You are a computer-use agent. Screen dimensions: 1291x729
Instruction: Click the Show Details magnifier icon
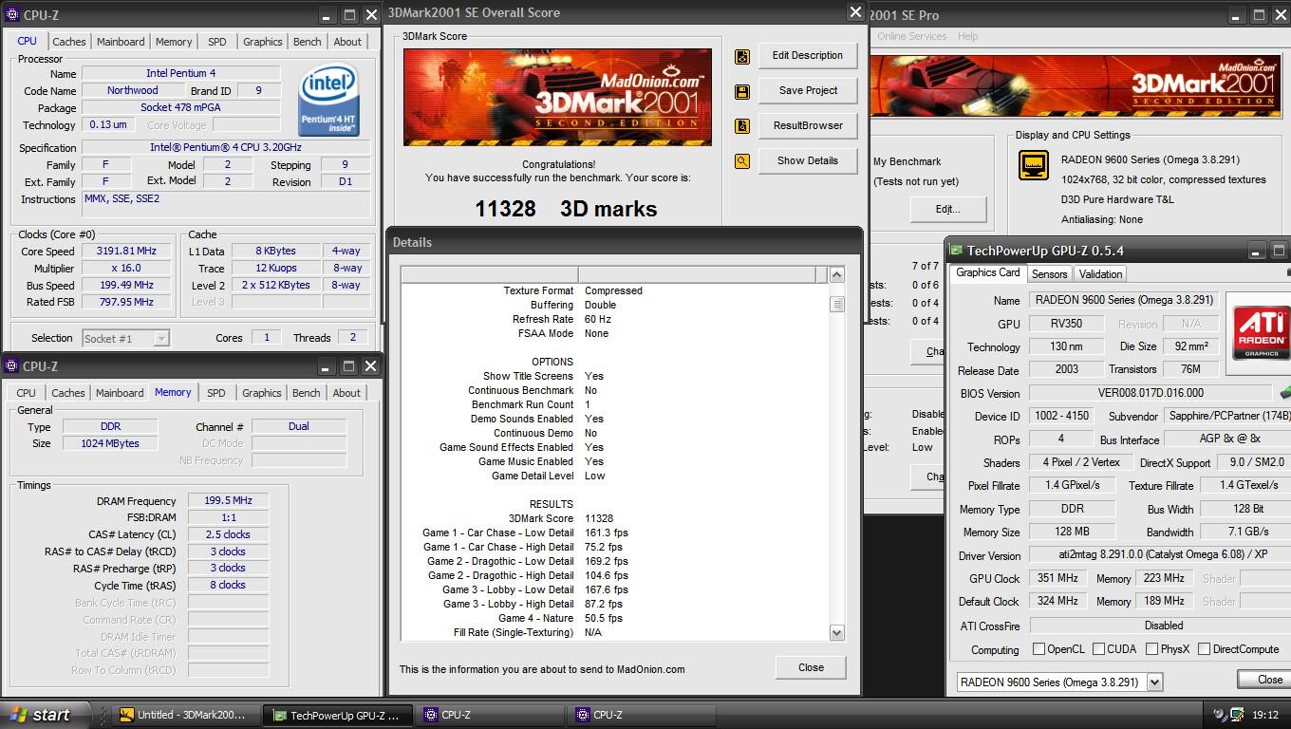coord(742,161)
